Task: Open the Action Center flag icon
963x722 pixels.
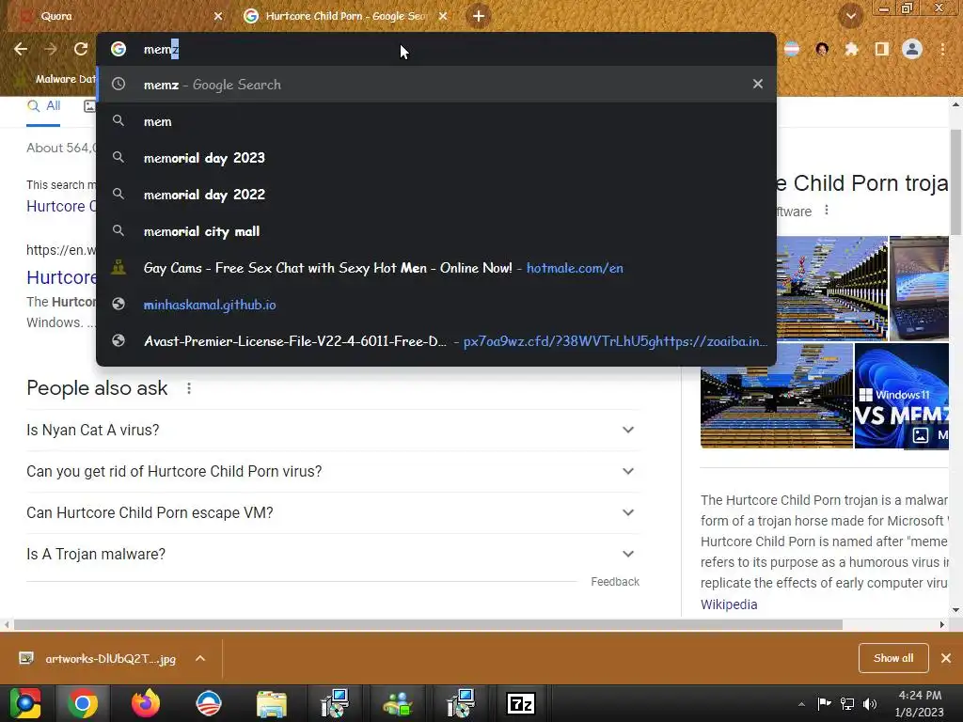Action: click(824, 703)
